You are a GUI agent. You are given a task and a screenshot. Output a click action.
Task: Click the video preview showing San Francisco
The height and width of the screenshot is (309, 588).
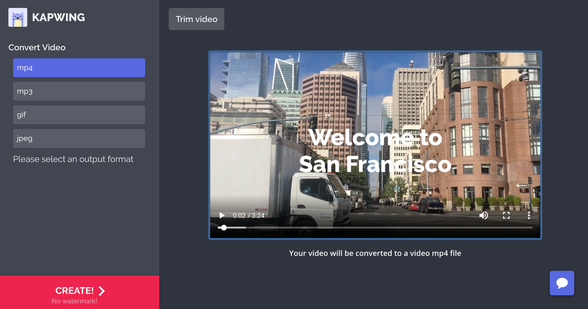click(375, 132)
